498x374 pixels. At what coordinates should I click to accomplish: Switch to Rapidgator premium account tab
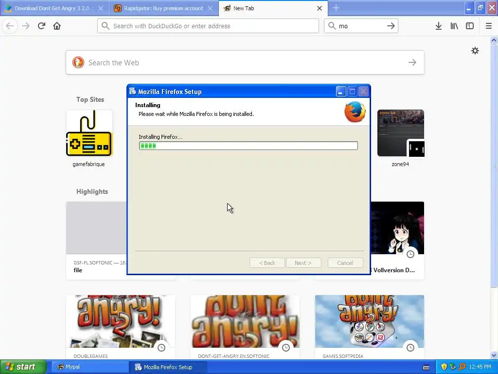coord(164,8)
